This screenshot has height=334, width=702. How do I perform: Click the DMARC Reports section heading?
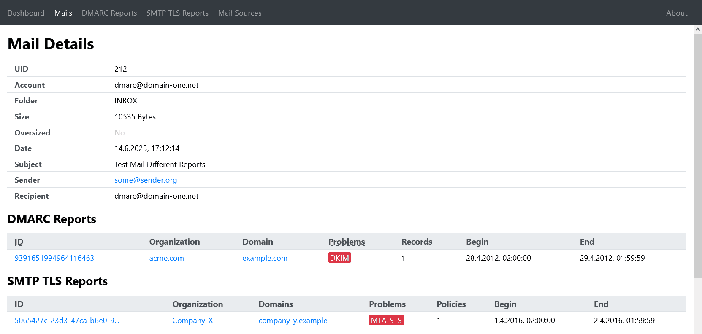52,219
